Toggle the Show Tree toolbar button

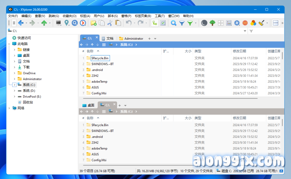[x=155, y=23]
